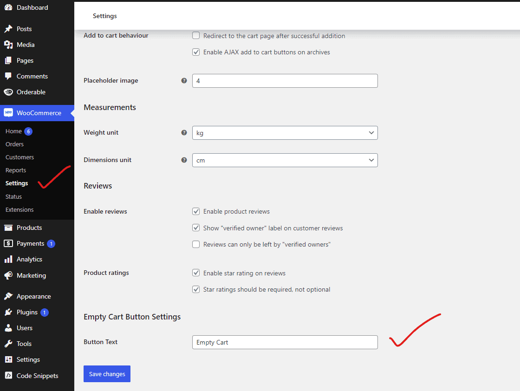
Task: Disable AJAX add to cart on archives
Action: click(x=196, y=52)
